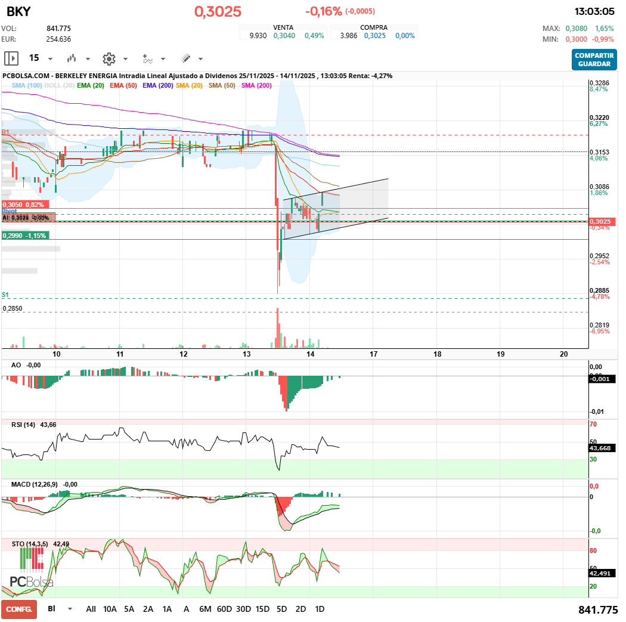Click the AO indicator label
Screen dimensions: 626x622
click(x=16, y=365)
